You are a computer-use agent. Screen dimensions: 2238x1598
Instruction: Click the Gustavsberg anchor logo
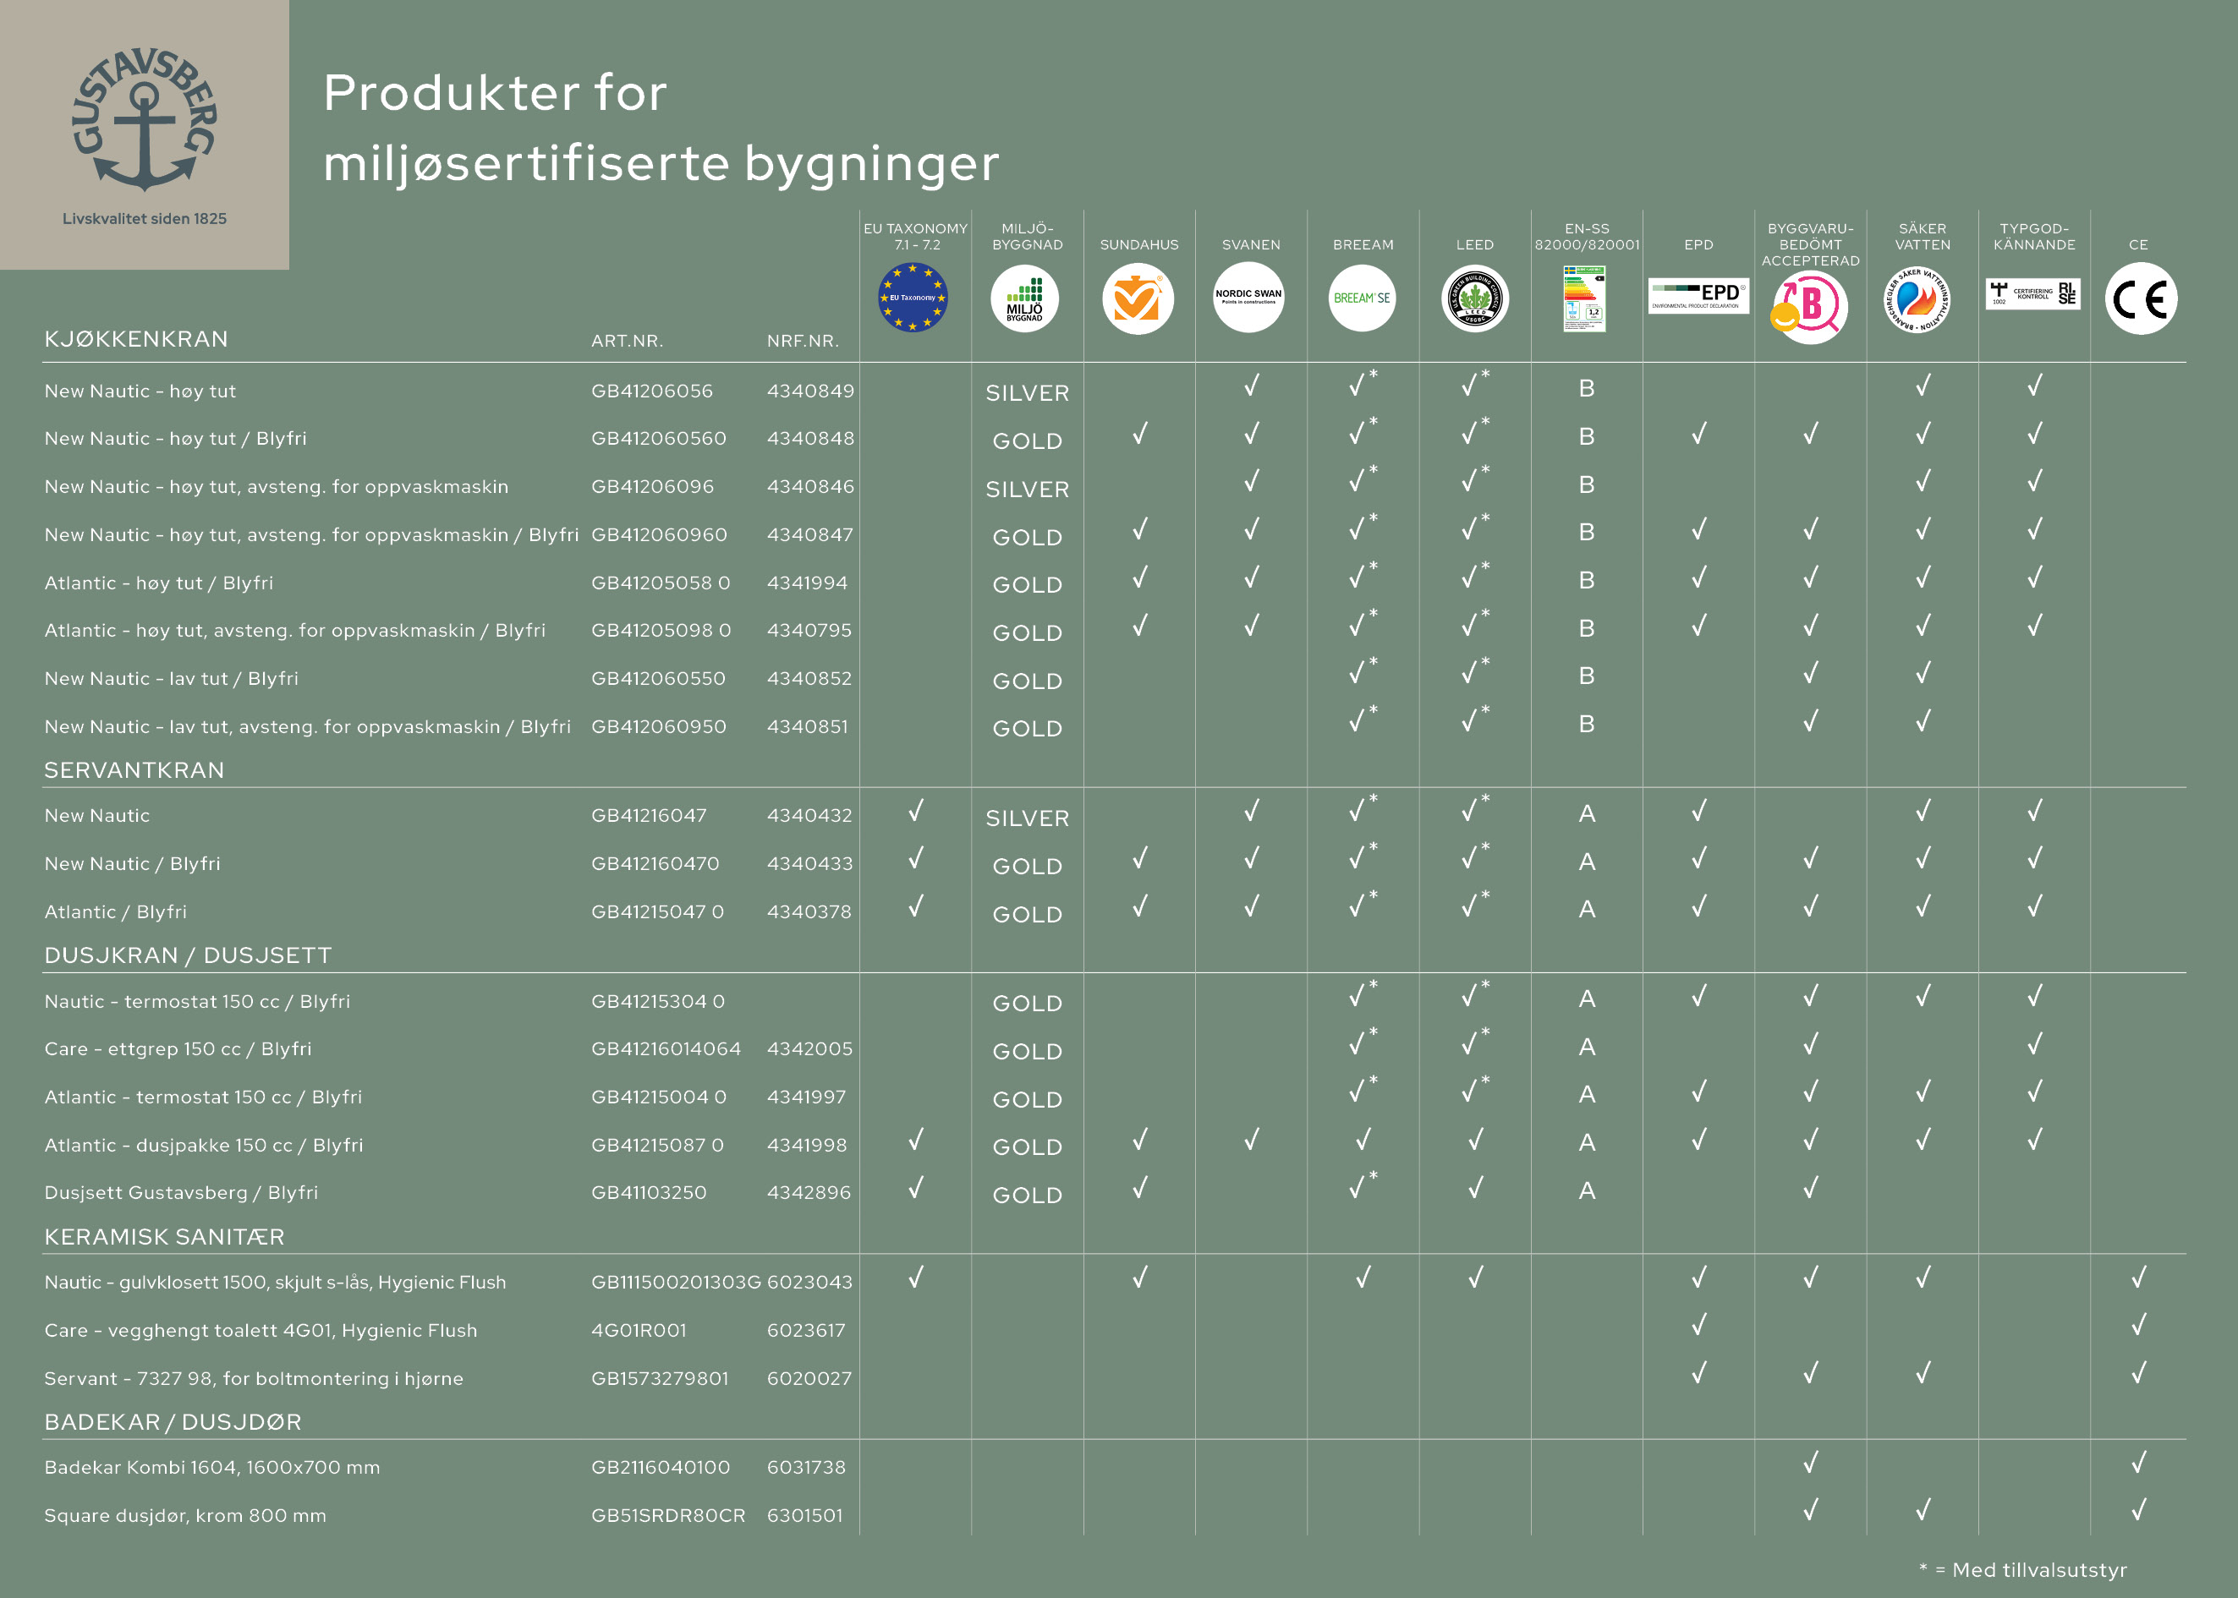(x=145, y=119)
